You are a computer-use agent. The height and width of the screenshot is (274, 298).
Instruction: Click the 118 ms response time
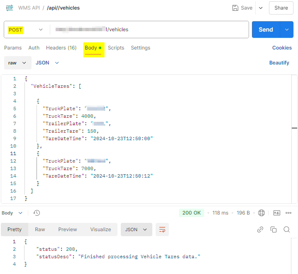point(220,213)
